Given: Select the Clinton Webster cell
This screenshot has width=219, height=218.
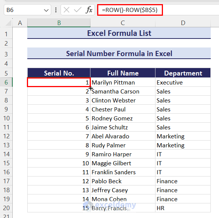Looking at the screenshot, I should 123,100.
